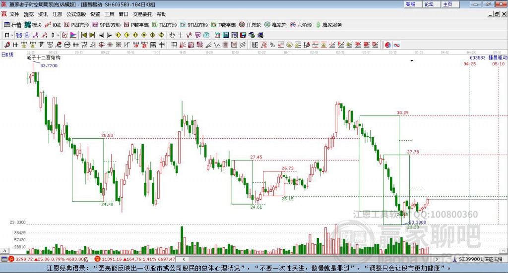508x273 pixels.
Task: Switch to the K线 candlestick view
Action: (x=53, y=25)
